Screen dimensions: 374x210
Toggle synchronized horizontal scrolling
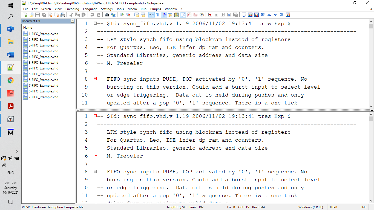pyautogui.click(x=143, y=15)
